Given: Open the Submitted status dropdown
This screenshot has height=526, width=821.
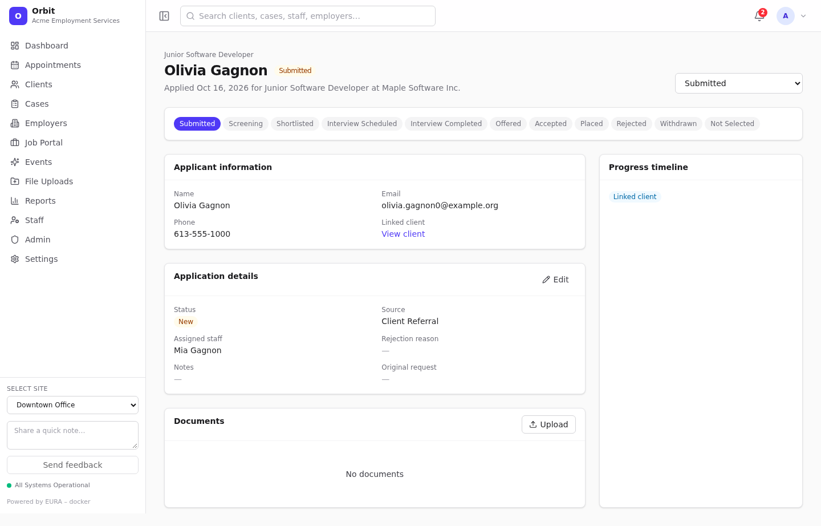Looking at the screenshot, I should tap(739, 83).
